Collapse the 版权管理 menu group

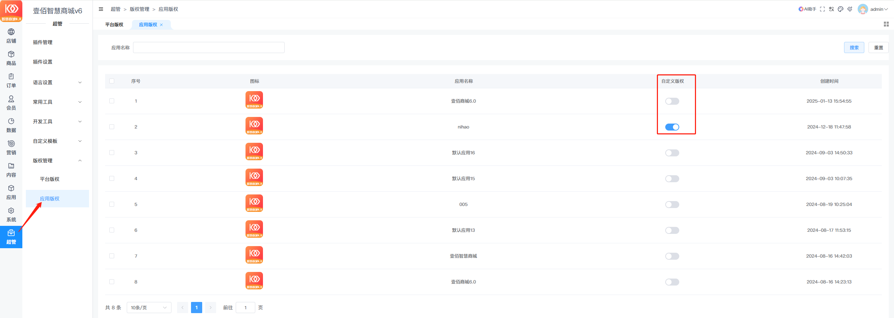tap(57, 161)
